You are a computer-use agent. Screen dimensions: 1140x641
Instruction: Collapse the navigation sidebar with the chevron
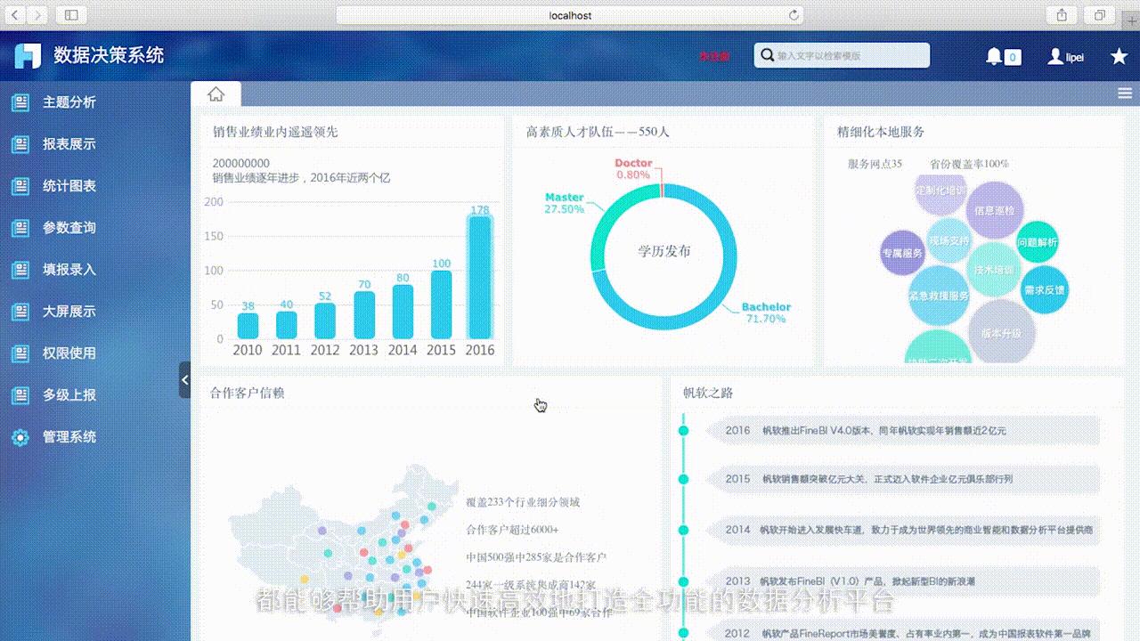point(184,380)
